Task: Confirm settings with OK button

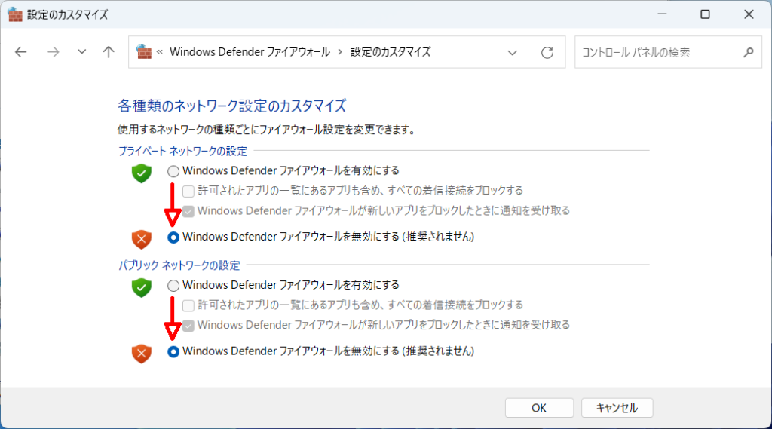Action: coord(539,408)
